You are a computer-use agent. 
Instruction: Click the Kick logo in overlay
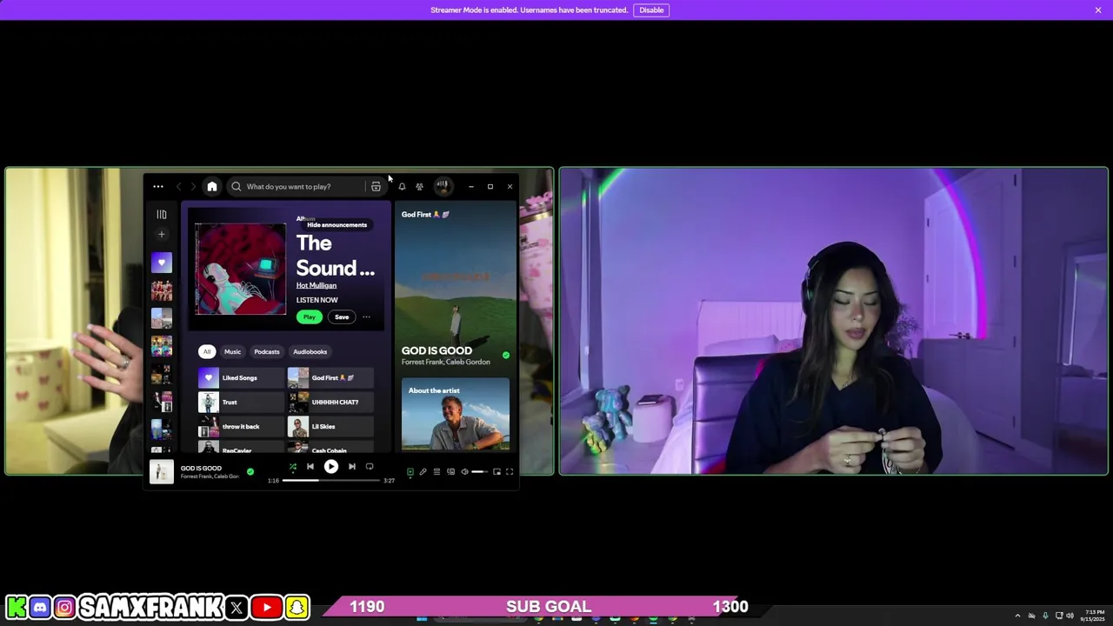tap(16, 607)
